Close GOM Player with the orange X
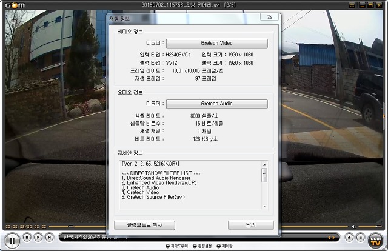 pos(379,5)
